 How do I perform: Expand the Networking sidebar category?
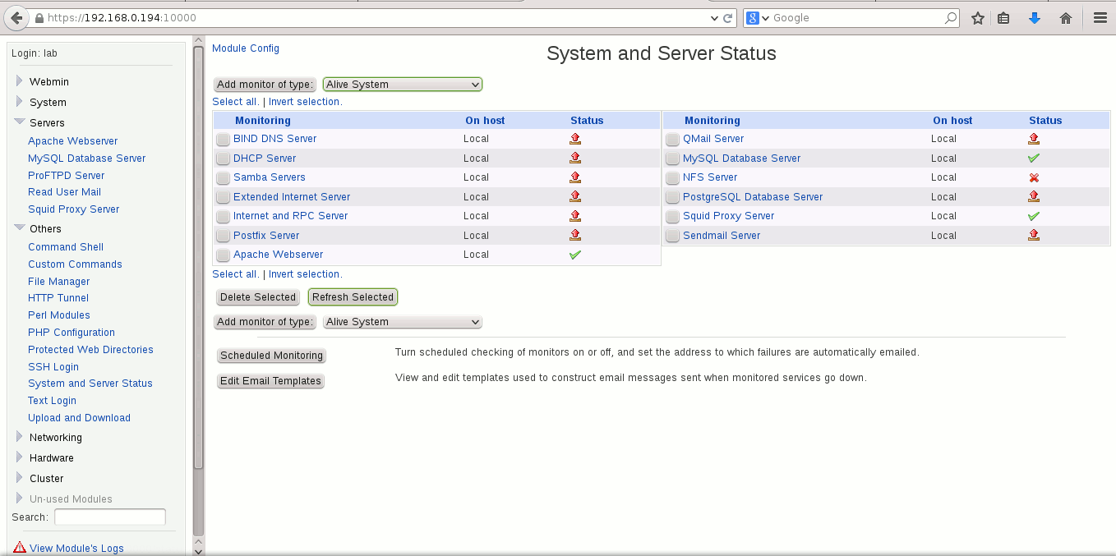click(20, 436)
